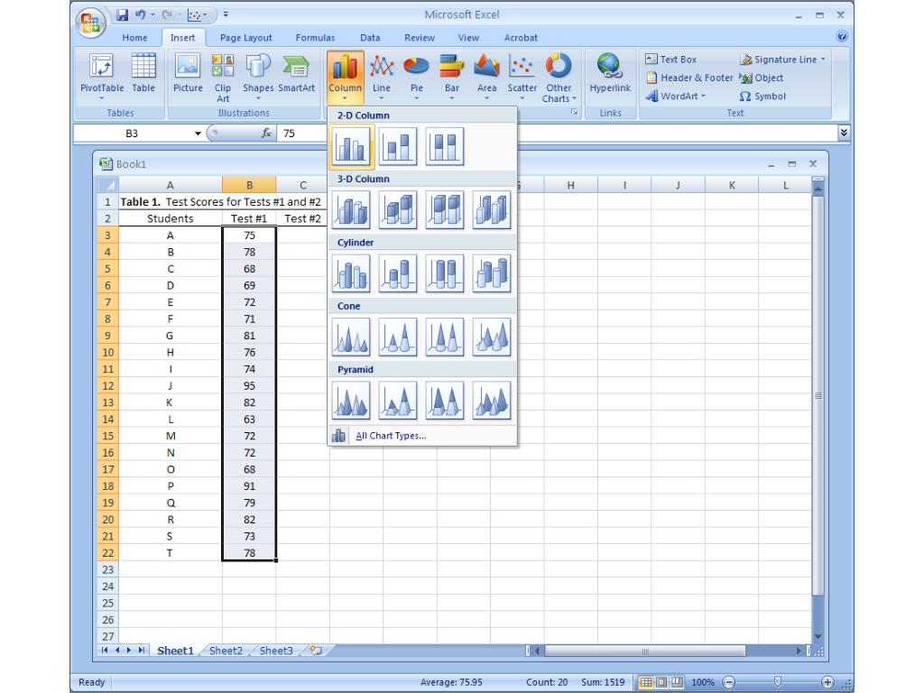Image resolution: width=924 pixels, height=693 pixels.
Task: Select the 3-D Cone chart at row end
Action: (492, 337)
